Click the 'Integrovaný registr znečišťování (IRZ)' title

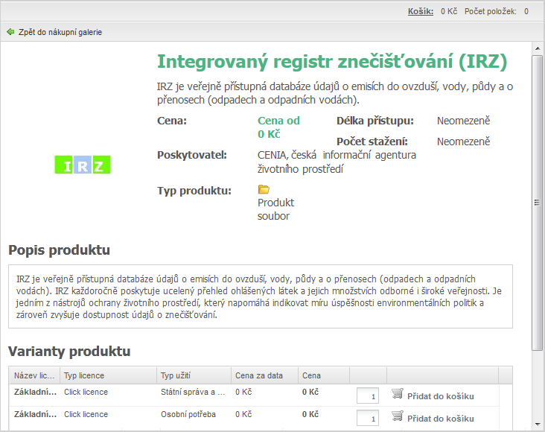(x=332, y=62)
